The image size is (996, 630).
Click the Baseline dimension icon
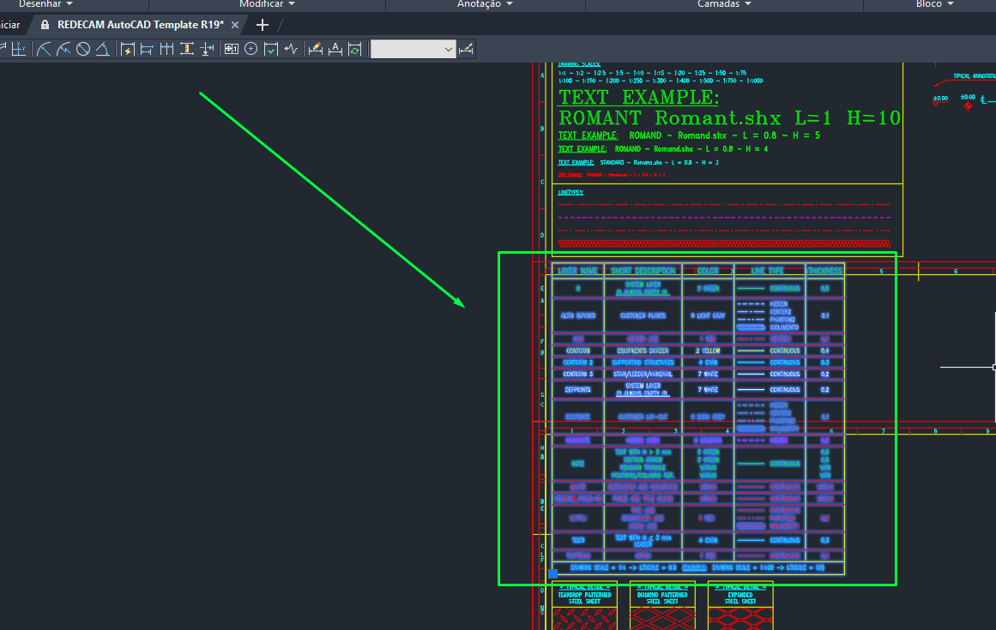coord(147,49)
